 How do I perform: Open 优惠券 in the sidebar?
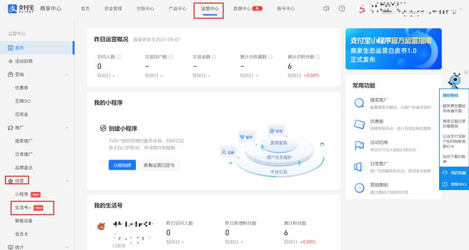[22, 88]
